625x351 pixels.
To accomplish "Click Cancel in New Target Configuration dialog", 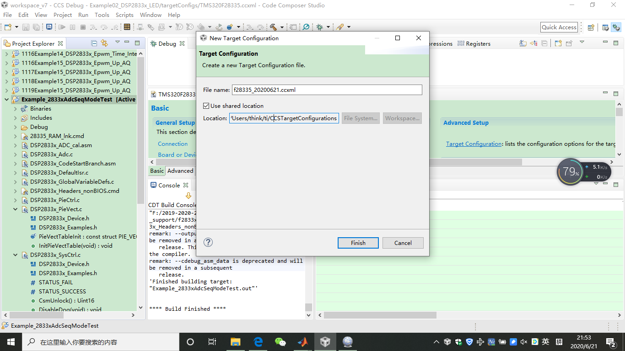I will click(x=403, y=243).
